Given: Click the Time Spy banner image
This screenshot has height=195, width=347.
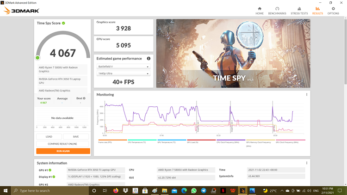Looking at the screenshot, I should 233,53.
